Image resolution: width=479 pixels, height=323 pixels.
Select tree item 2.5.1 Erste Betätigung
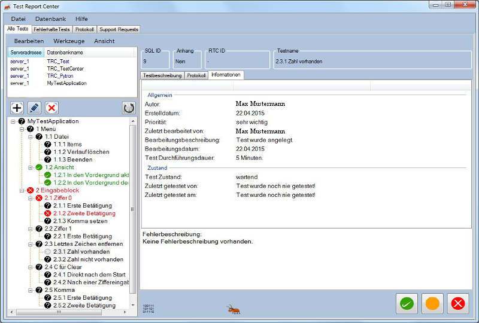pyautogui.click(x=83, y=298)
